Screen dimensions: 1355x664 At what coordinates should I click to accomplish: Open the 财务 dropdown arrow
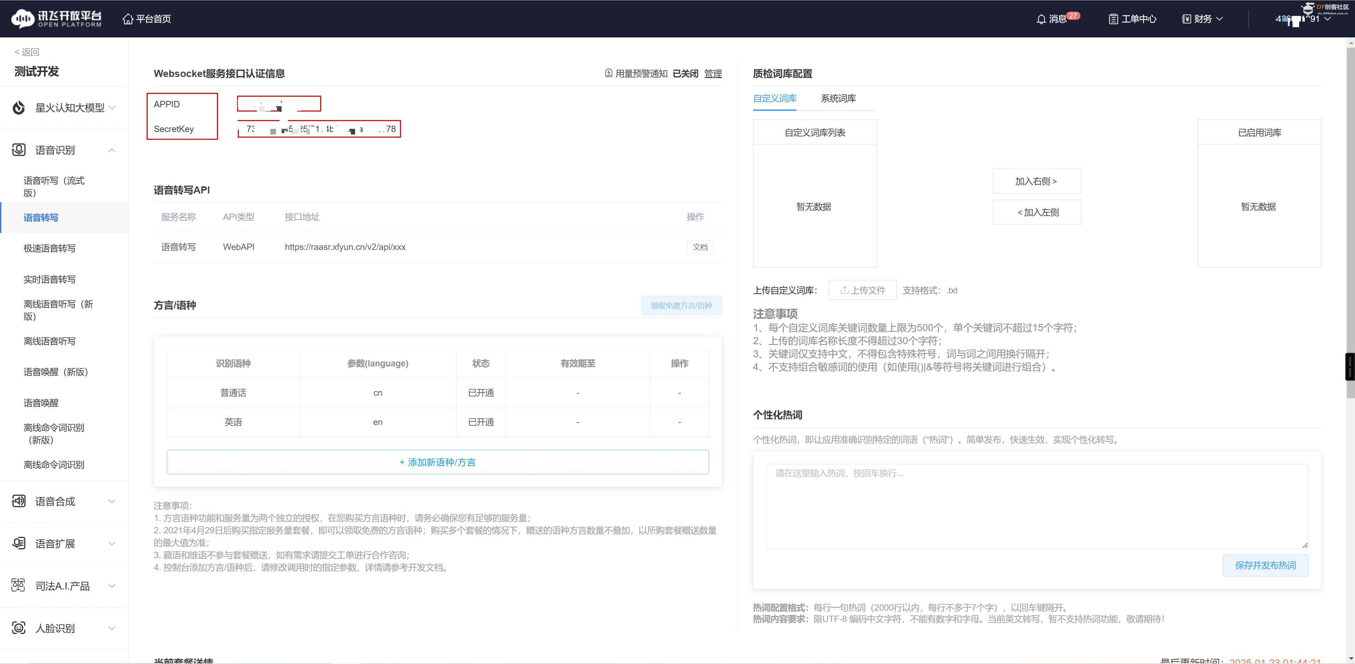pyautogui.click(x=1219, y=19)
